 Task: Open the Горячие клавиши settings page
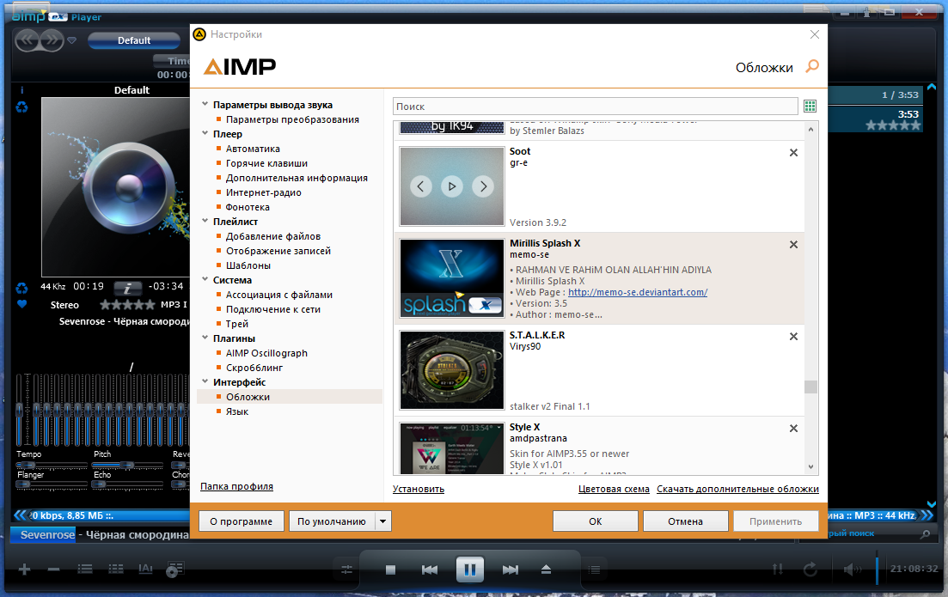tap(266, 163)
